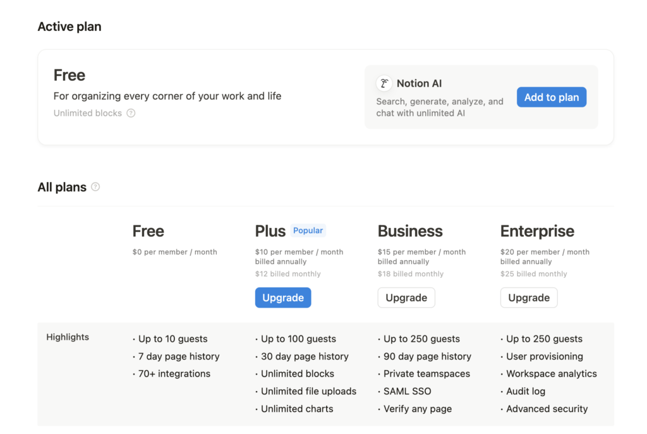This screenshot has height=434, width=647.
Task: Click the Active plan Free title
Action: click(x=70, y=75)
